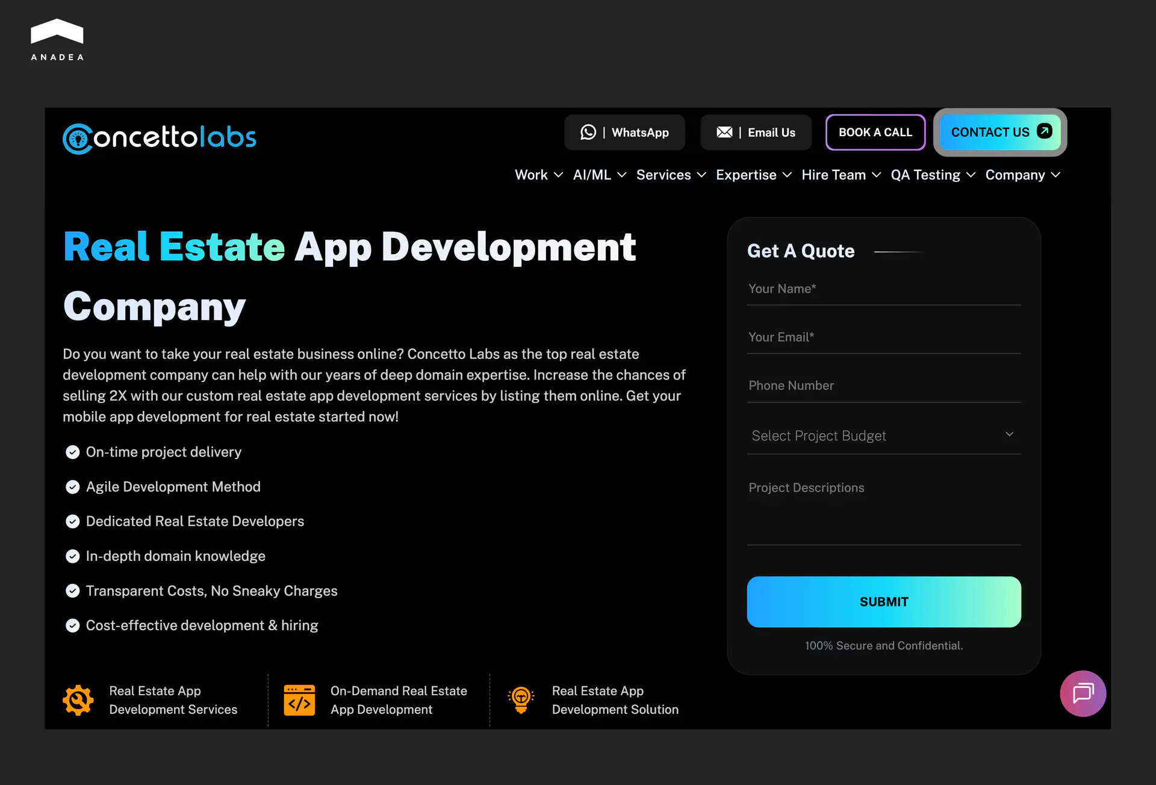Click the lightbulb solution icon

point(521,700)
